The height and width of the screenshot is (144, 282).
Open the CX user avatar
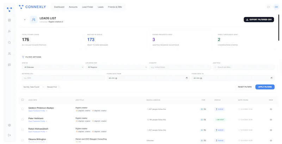click(x=276, y=7)
